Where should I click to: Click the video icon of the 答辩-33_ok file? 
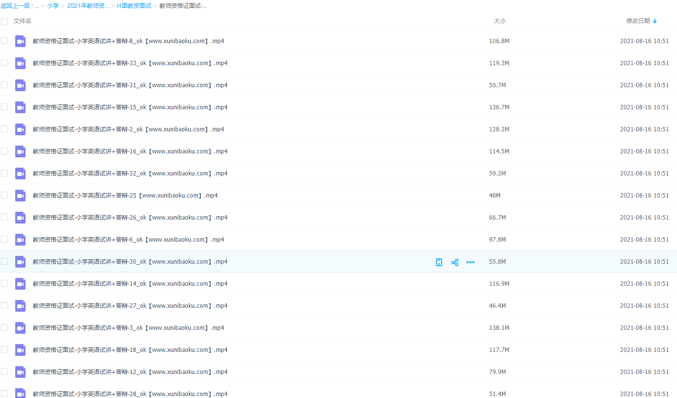[x=20, y=63]
